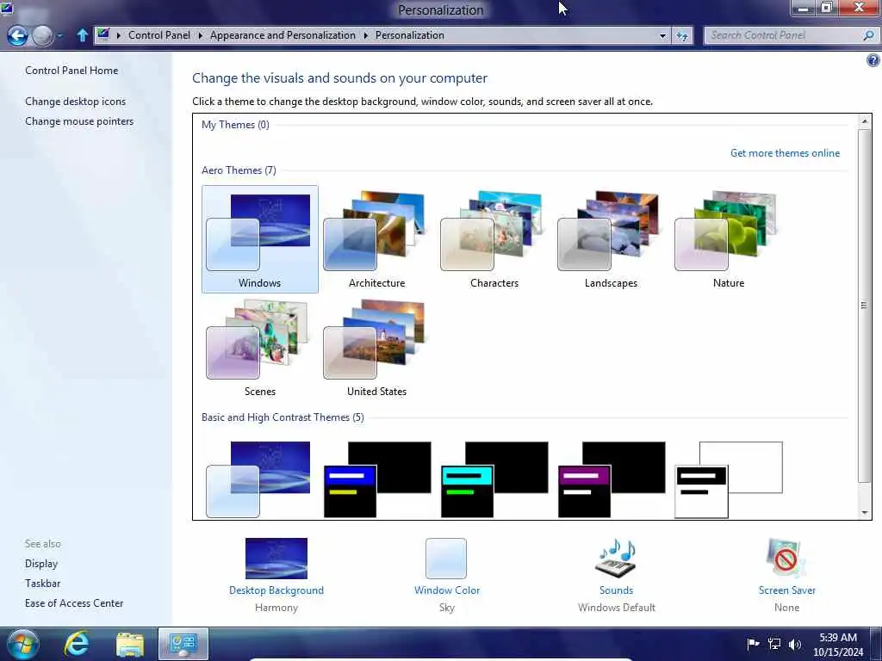Open the Sounds icon

pos(616,558)
